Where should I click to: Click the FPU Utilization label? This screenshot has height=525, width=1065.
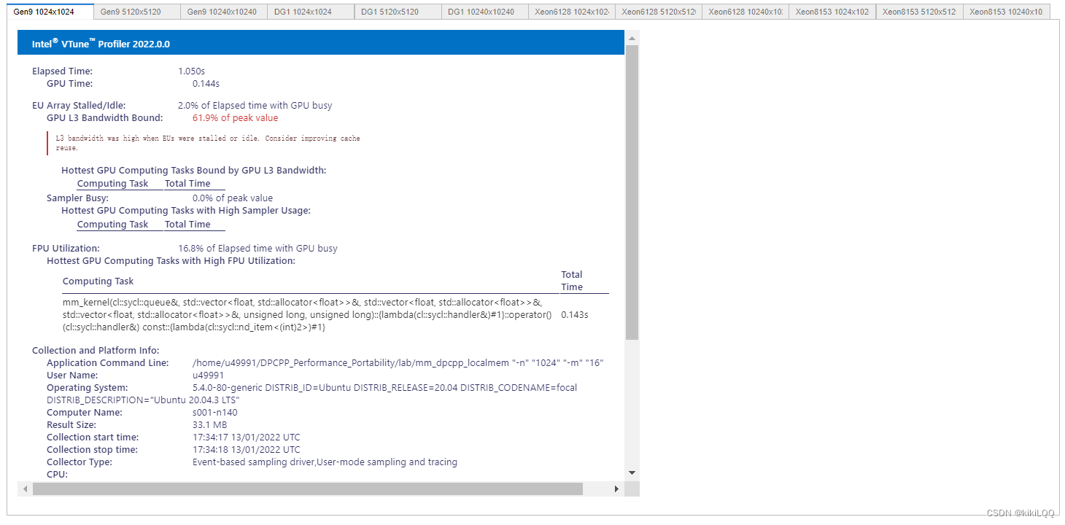pyautogui.click(x=66, y=249)
